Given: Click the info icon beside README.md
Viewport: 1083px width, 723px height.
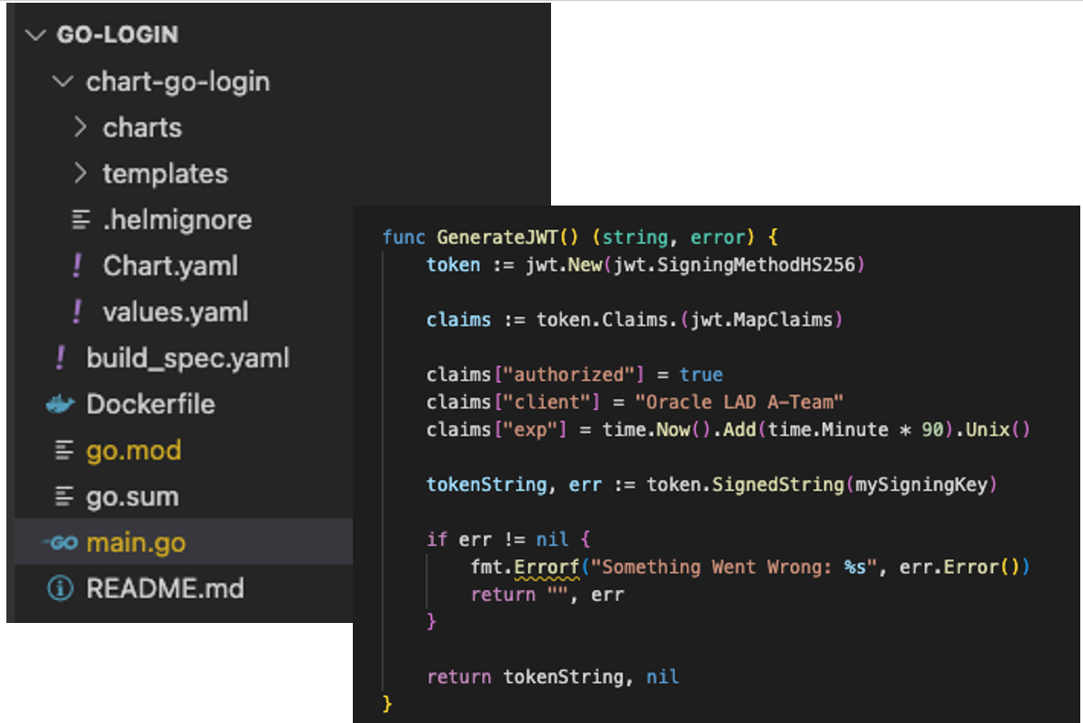Looking at the screenshot, I should [60, 588].
